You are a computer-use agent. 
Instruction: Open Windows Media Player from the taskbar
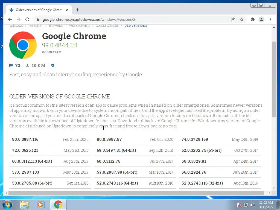pyautogui.click(x=41, y=205)
